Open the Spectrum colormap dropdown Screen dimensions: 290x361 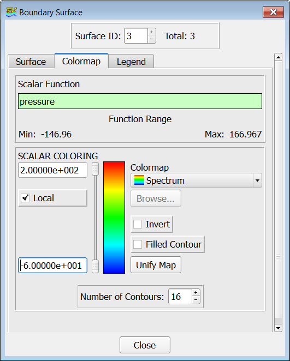point(257,180)
